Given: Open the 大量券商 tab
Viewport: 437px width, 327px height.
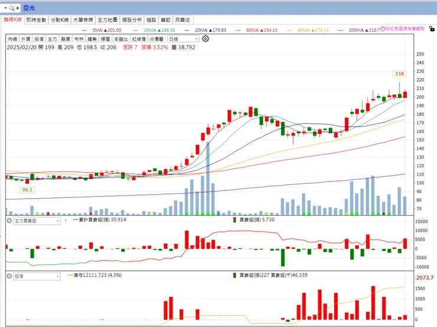Looking at the screenshot, I should pos(83,20).
